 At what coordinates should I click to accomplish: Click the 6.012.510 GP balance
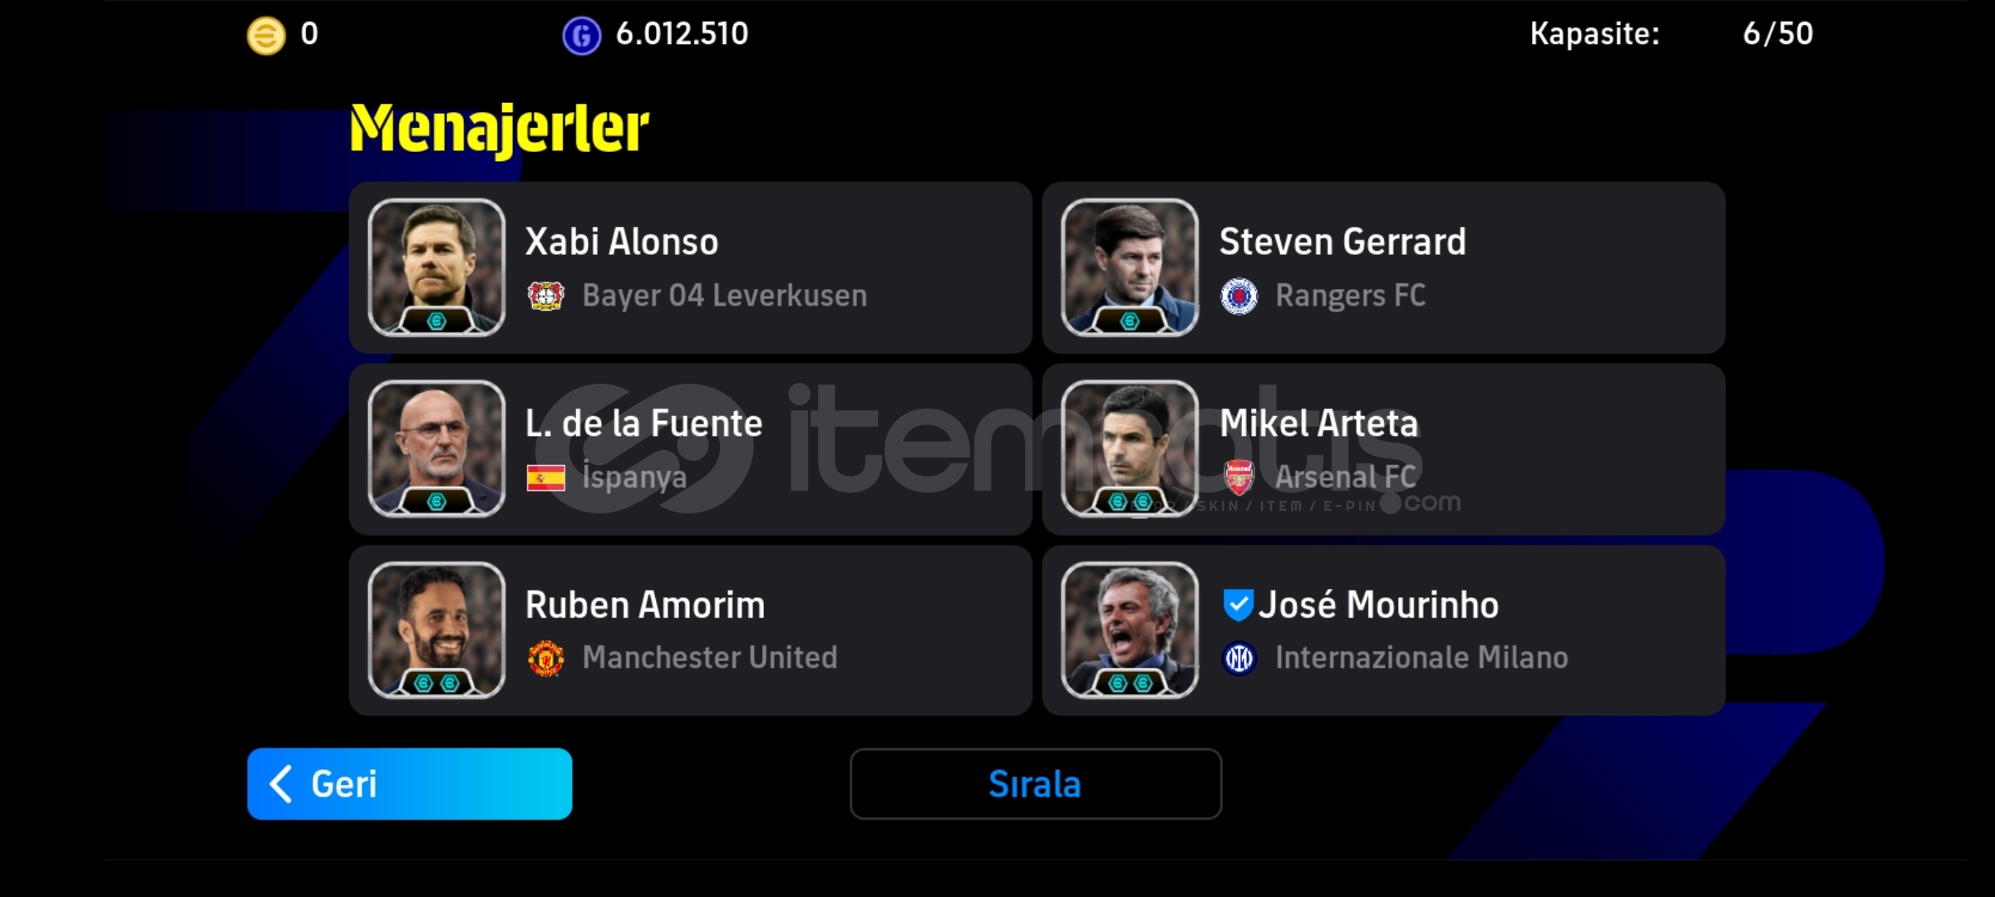[x=682, y=34]
